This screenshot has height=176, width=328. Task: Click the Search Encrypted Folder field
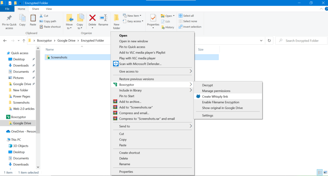click(x=301, y=41)
